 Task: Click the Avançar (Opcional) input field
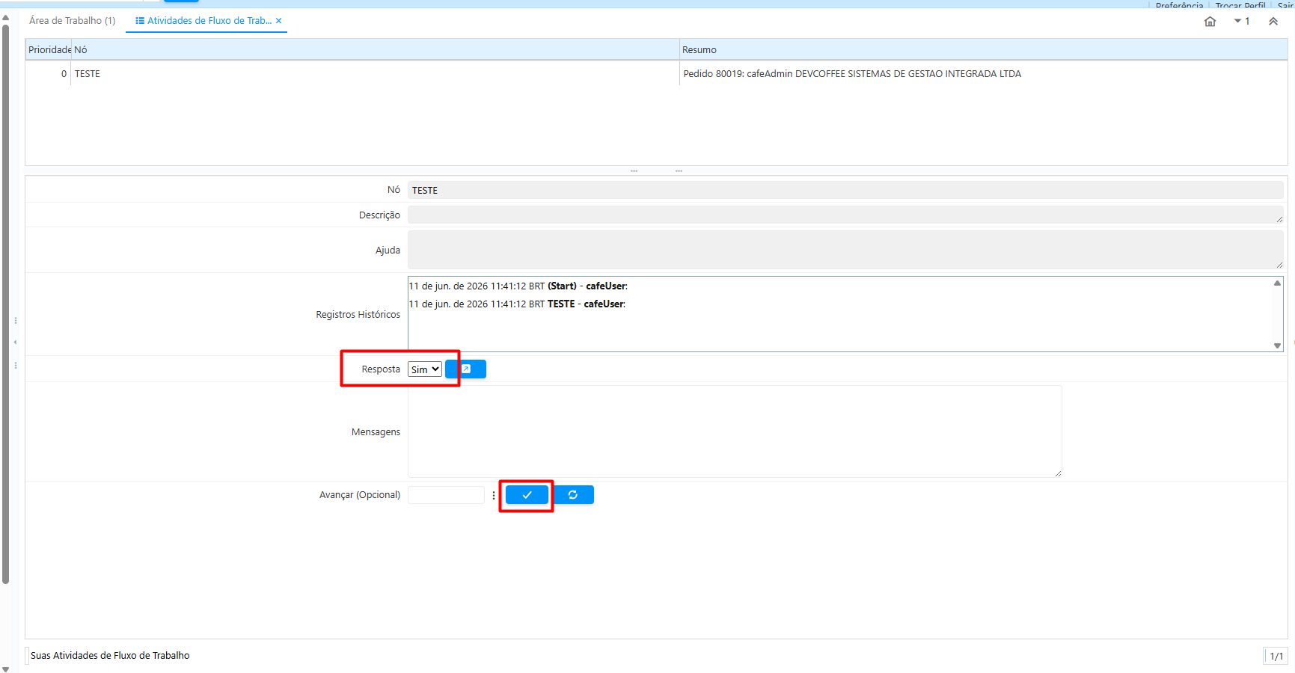(446, 495)
